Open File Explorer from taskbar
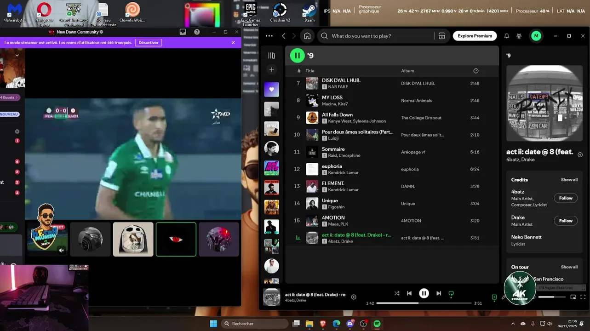Viewport: 590px width, 331px height. click(309, 324)
